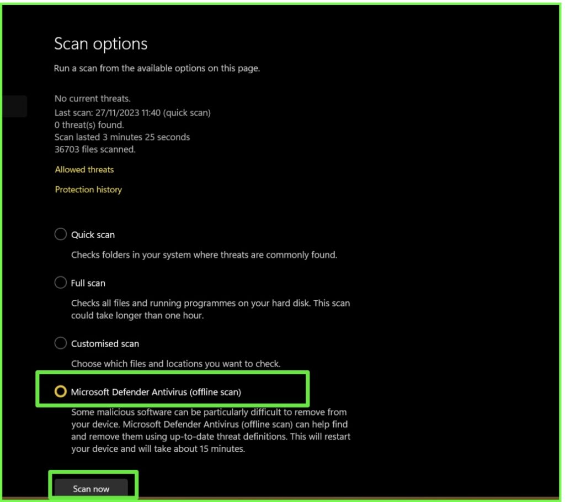Click the scan duration text
The height and width of the screenshot is (502, 565).
(122, 137)
